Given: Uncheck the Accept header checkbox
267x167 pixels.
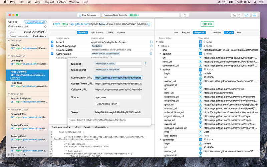Looking at the screenshot, I should pos(52,42).
